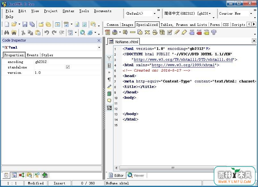The width and height of the screenshot is (258, 187).
Task: Open the Project menu
Action: pyautogui.click(x=51, y=11)
